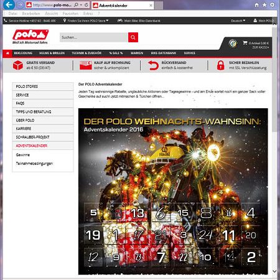Open advent calendar door 19
Image resolution: width=280 pixels, height=280 pixels.
pyautogui.click(x=93, y=235)
